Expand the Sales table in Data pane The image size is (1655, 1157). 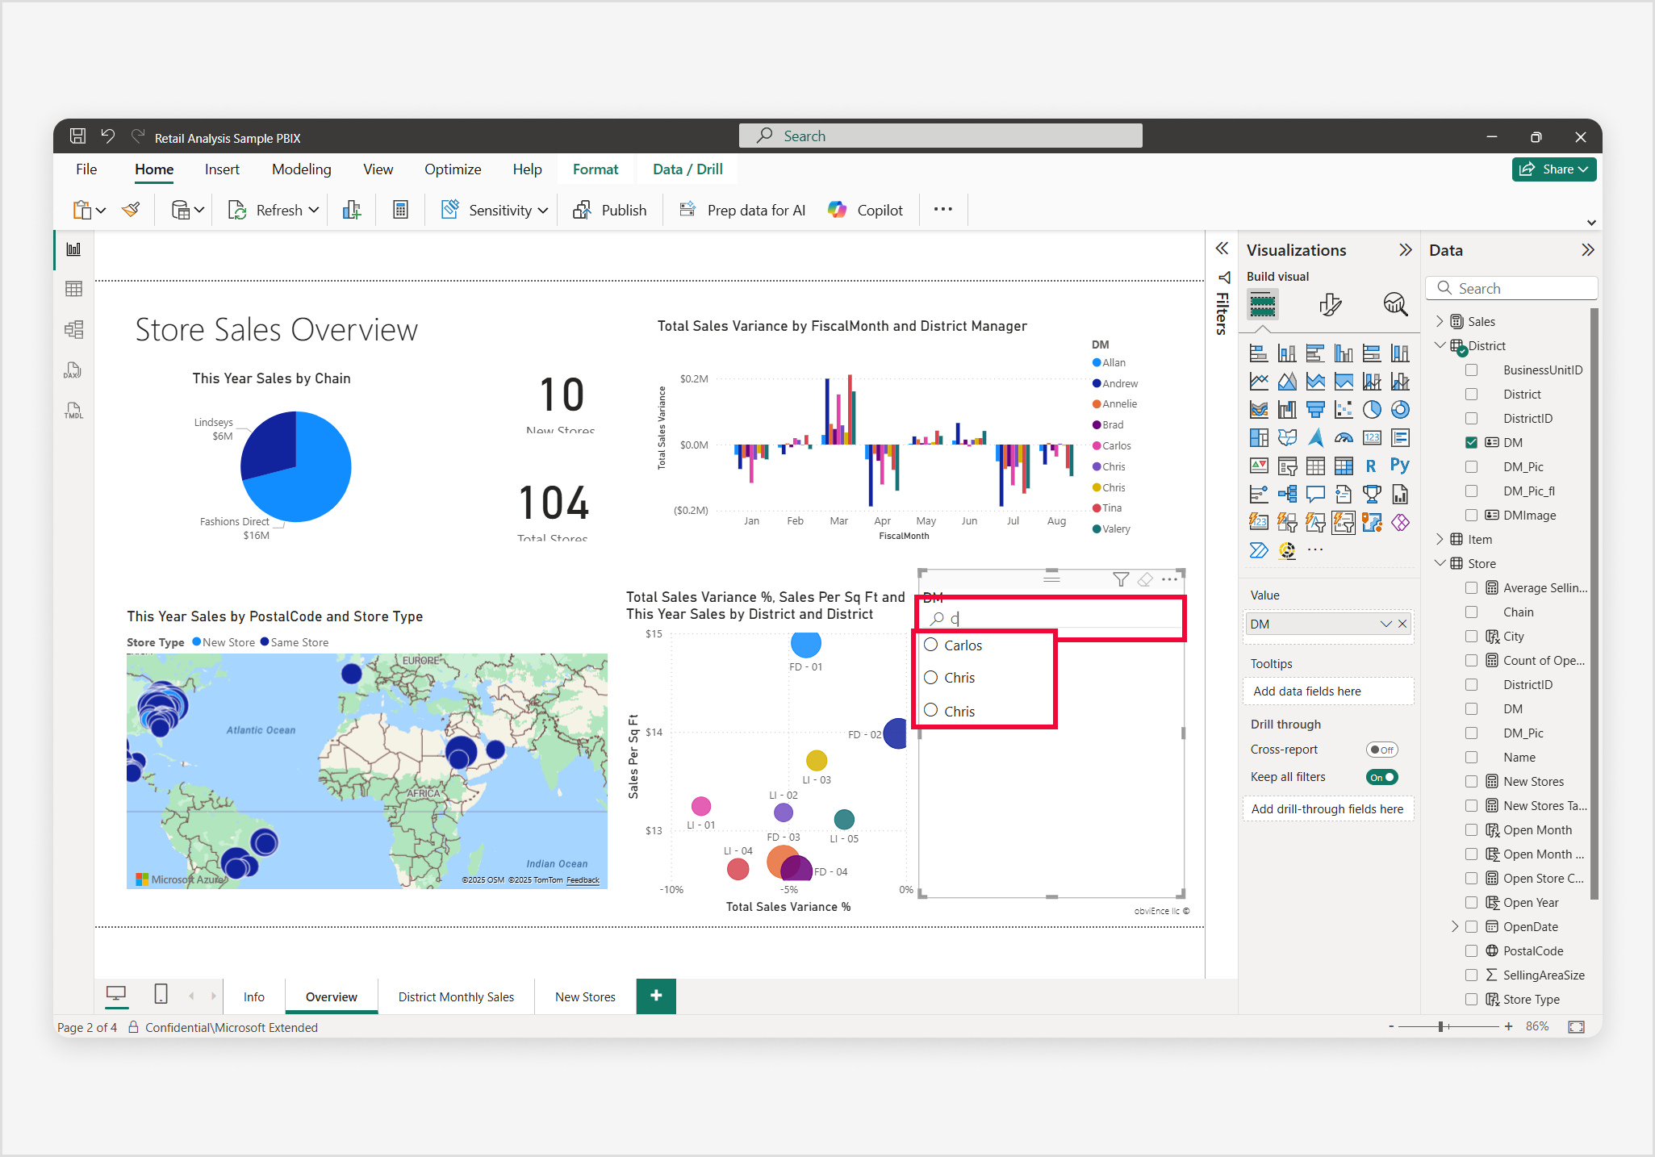pos(1440,321)
